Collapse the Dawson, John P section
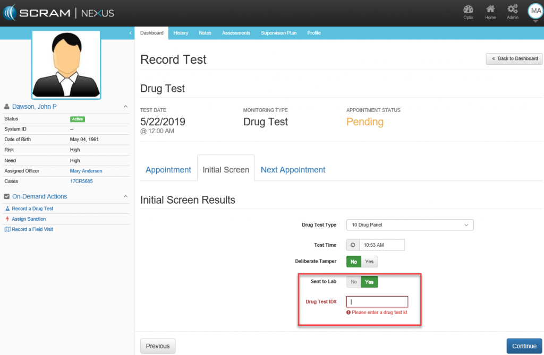 [125, 107]
